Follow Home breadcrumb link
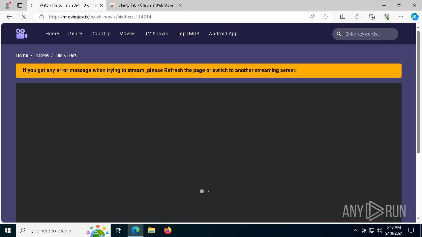This screenshot has width=422, height=237. click(x=22, y=55)
